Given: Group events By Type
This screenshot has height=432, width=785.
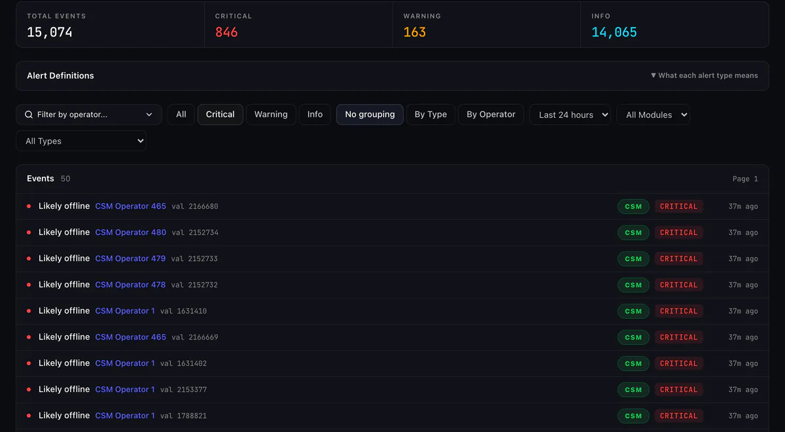Looking at the screenshot, I should [431, 115].
